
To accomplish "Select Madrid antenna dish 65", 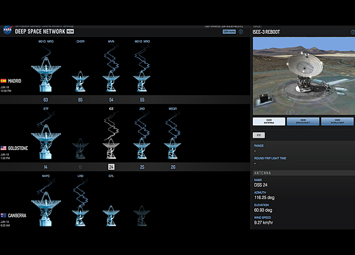I will 80,81.
